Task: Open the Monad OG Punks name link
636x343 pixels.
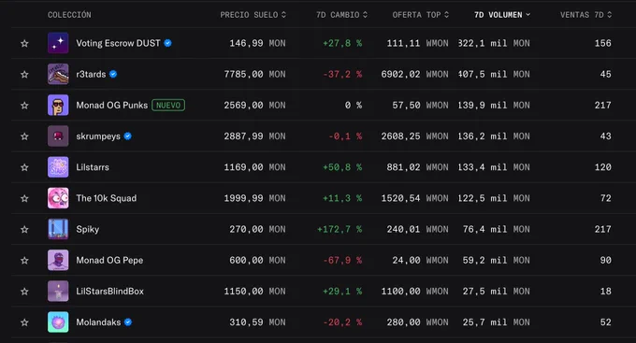Action: [112, 105]
